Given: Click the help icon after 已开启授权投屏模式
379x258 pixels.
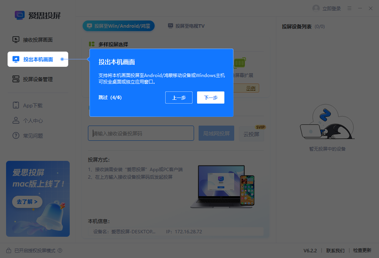Looking at the screenshot, I should click(x=60, y=250).
